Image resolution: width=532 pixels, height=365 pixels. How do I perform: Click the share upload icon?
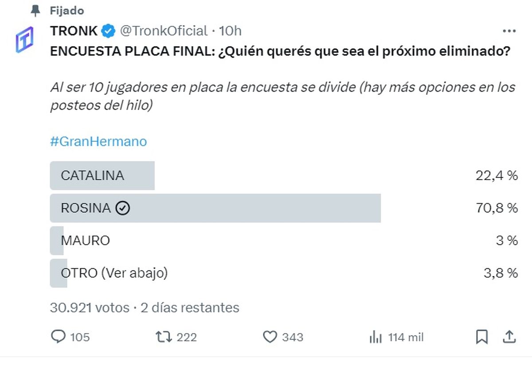[509, 337]
